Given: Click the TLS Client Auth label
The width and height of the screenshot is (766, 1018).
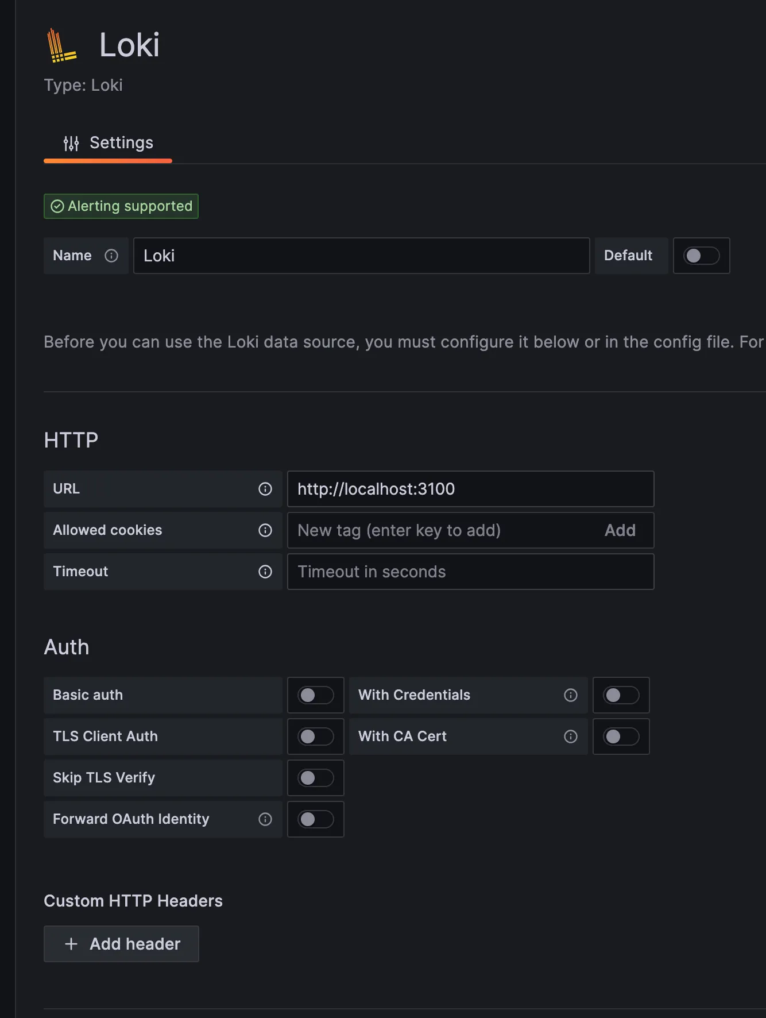Looking at the screenshot, I should pyautogui.click(x=105, y=736).
